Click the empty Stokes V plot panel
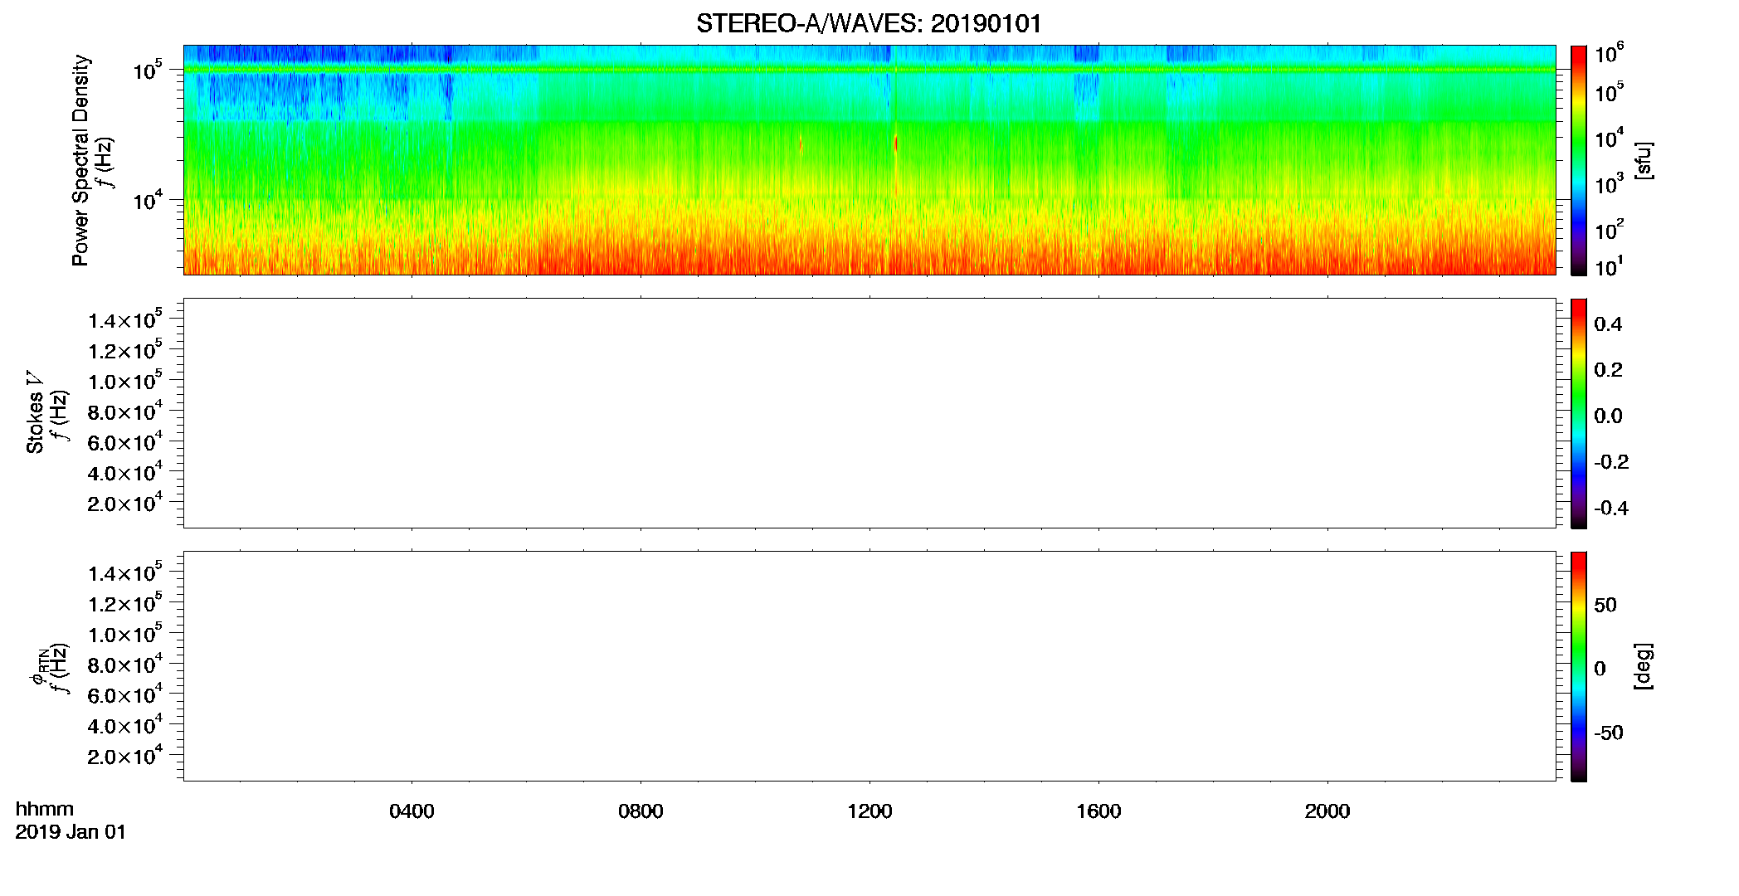 click(x=869, y=413)
